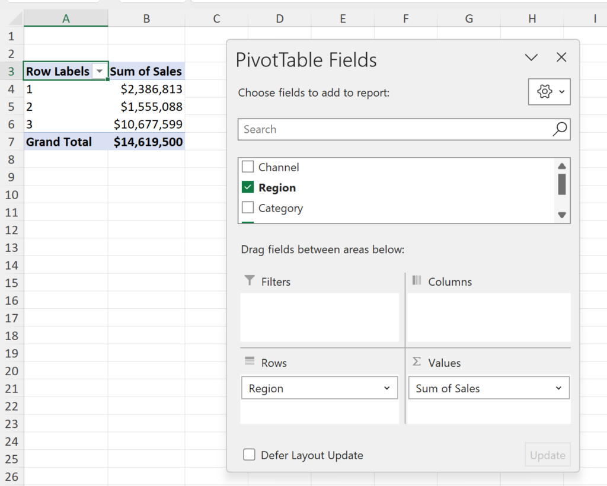Screen dimensions: 607x486
Task: Click the Rows area icon
Action: click(250, 362)
